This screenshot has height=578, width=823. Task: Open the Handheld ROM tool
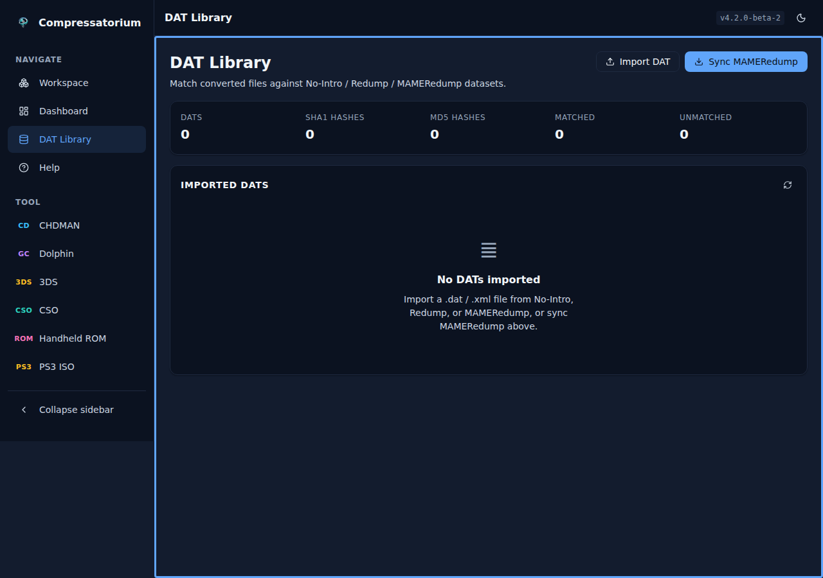tap(77, 338)
